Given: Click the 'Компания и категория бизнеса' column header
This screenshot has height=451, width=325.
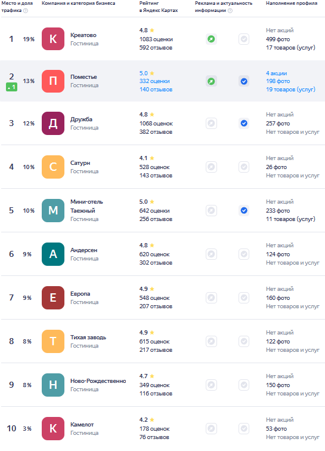Looking at the screenshot, I should pos(78,3).
